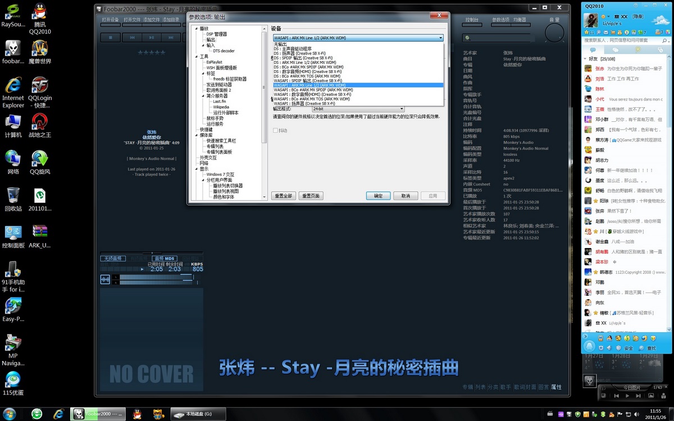This screenshot has width=674, height=421.
Task: Choose DS : SPDIF 输出 (Creative SB X-Fi)
Action: click(x=358, y=58)
